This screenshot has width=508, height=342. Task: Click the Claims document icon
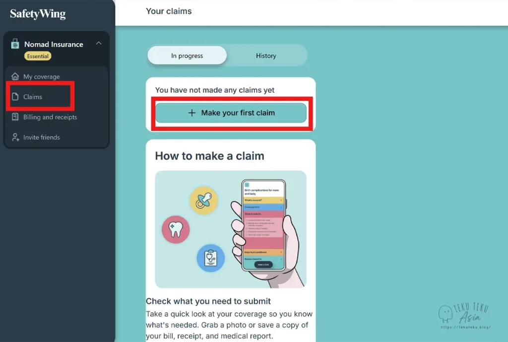15,97
